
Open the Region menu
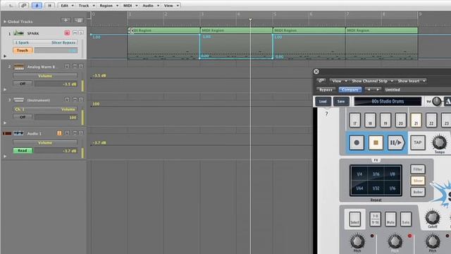pyautogui.click(x=109, y=6)
